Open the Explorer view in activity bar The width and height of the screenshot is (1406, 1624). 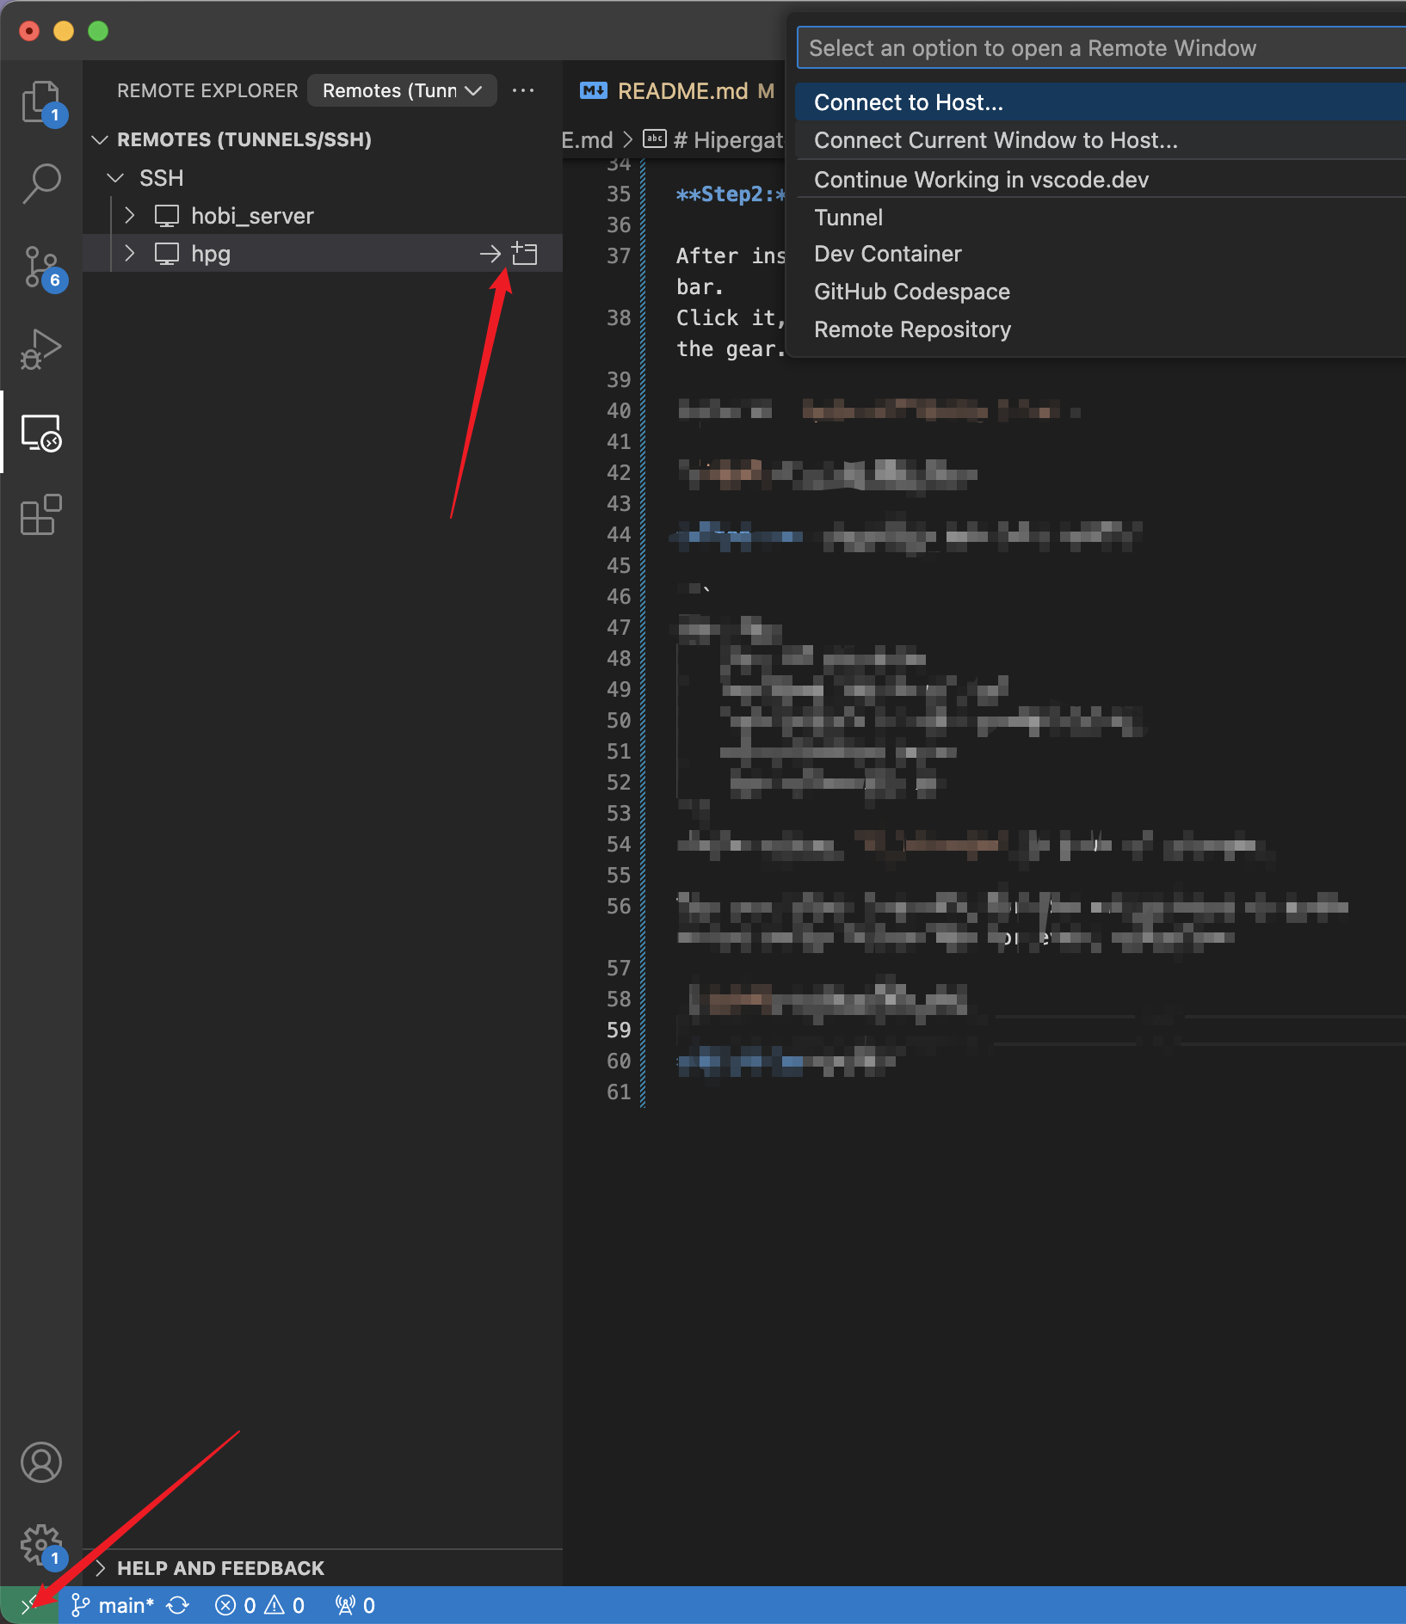[x=41, y=101]
